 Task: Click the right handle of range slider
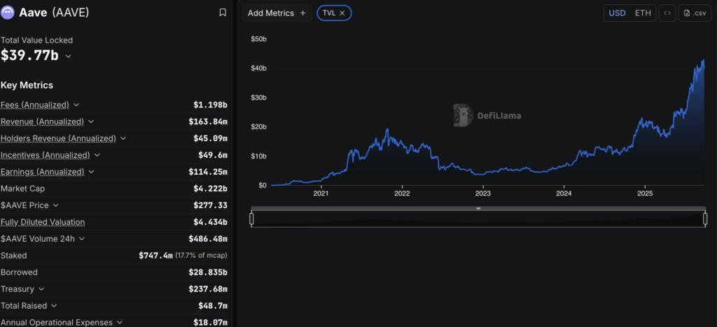pyautogui.click(x=705, y=219)
